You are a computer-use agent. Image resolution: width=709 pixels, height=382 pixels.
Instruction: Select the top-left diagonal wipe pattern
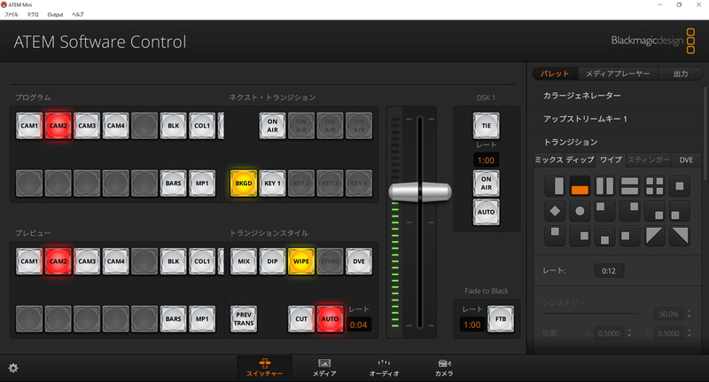(x=654, y=236)
